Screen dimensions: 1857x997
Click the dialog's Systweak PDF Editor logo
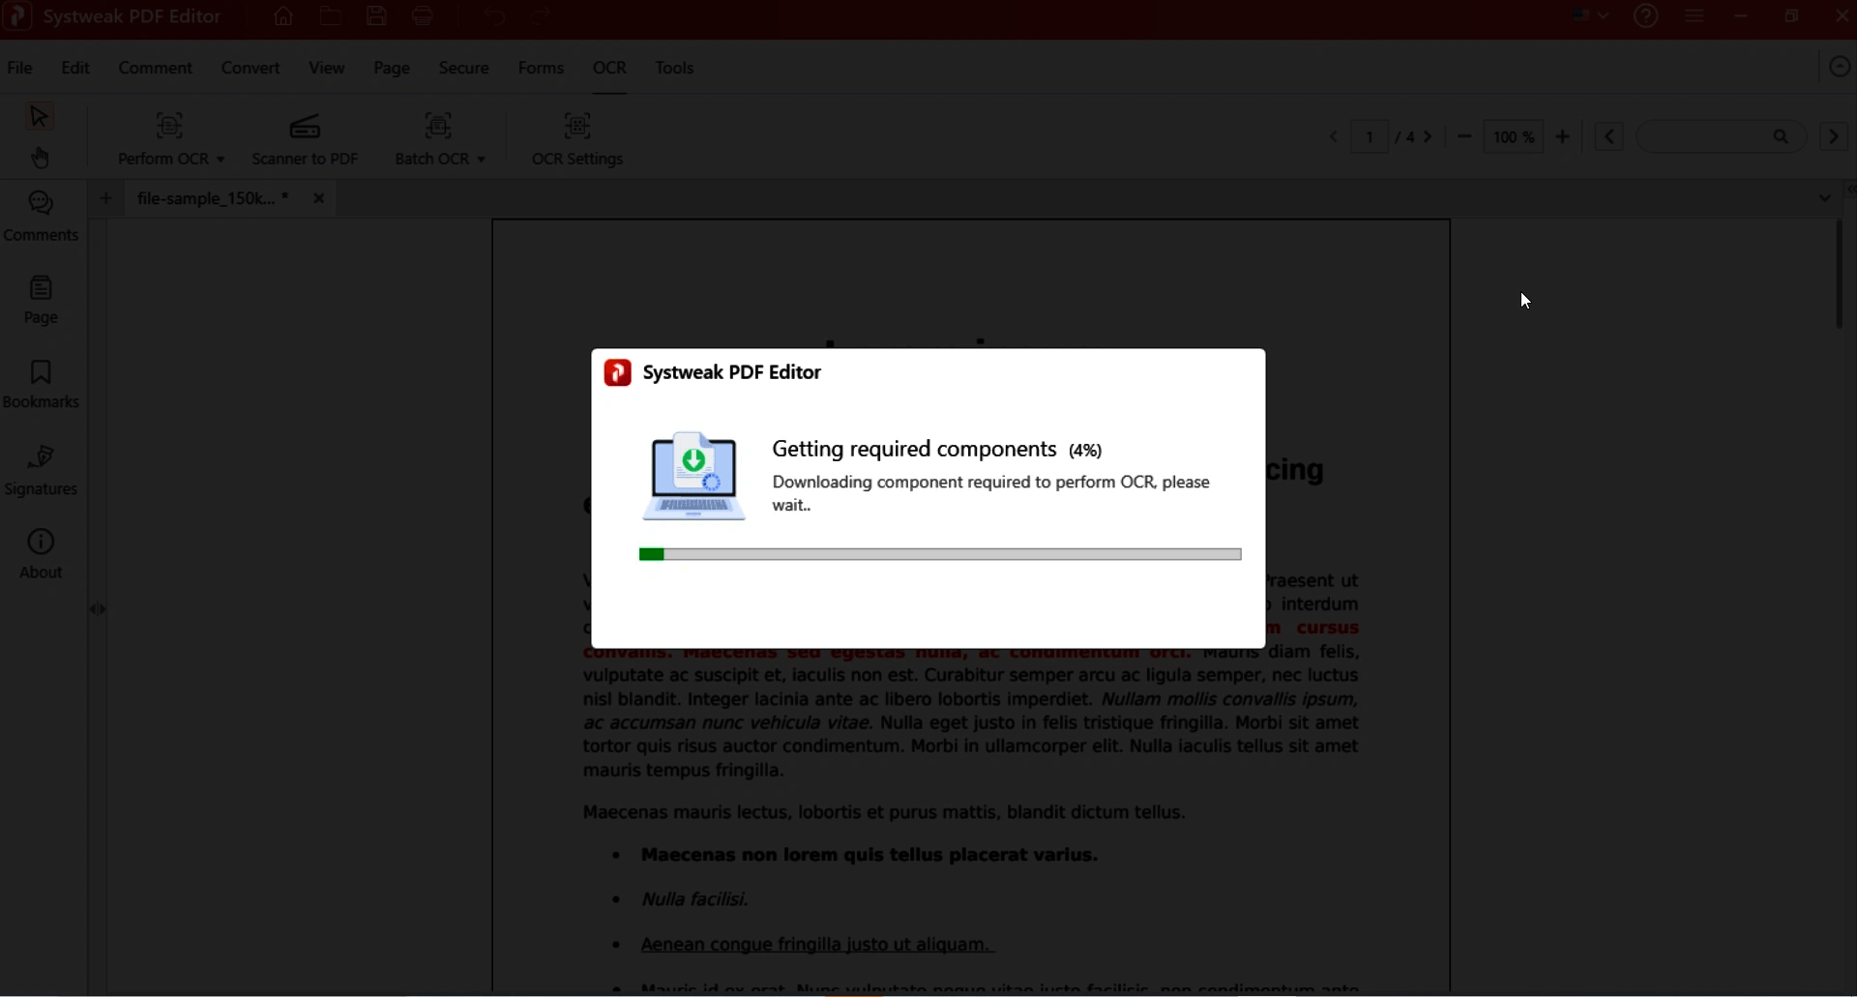[x=617, y=372]
